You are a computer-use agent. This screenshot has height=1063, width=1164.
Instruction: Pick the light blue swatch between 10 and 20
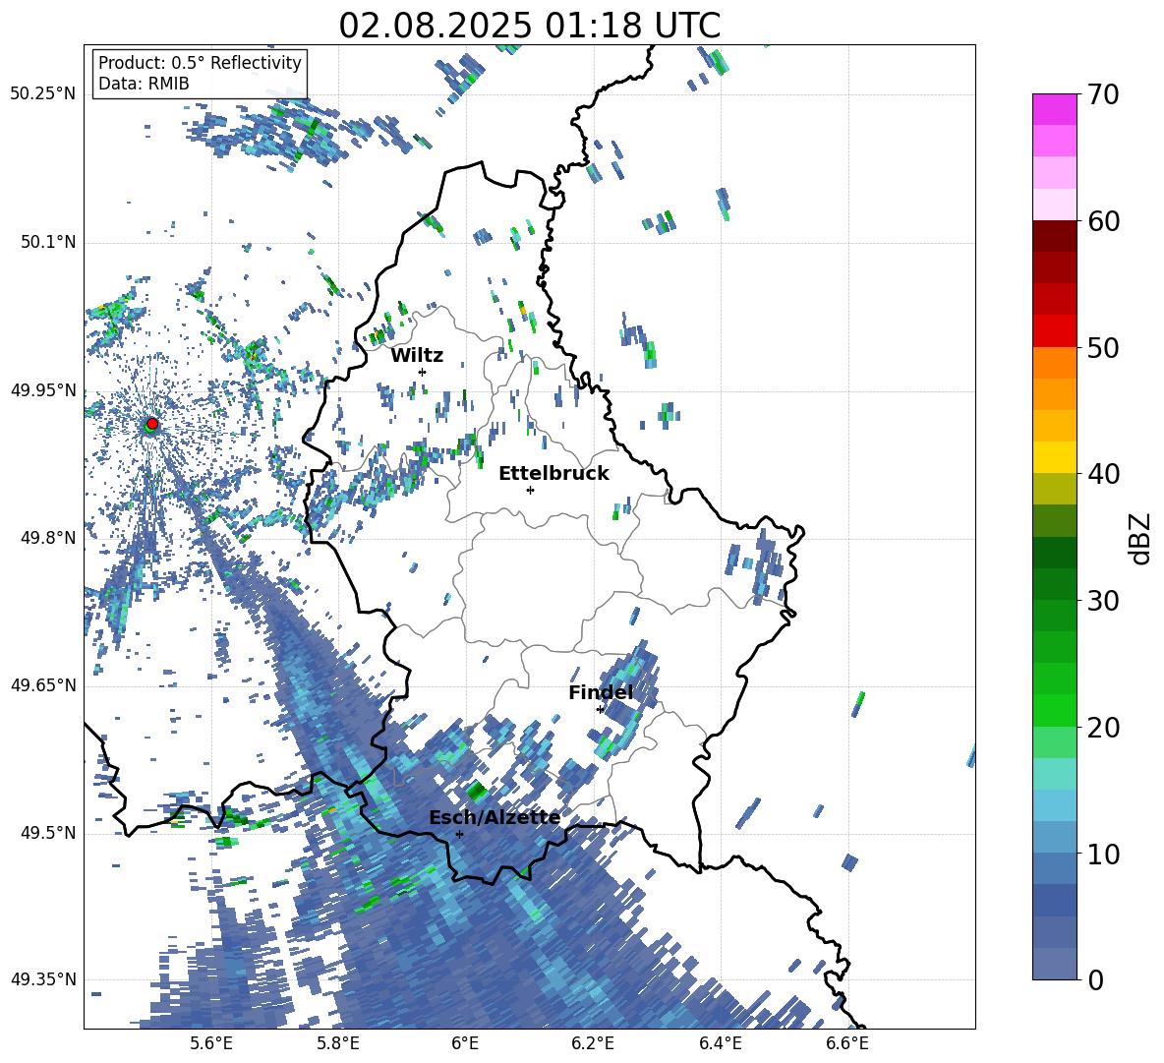coord(1054,804)
